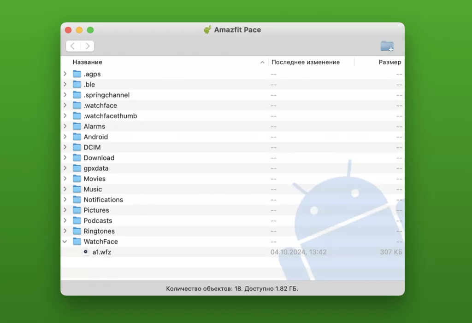The width and height of the screenshot is (472, 323).
Task: Sort by Название column header
Action: pos(88,62)
